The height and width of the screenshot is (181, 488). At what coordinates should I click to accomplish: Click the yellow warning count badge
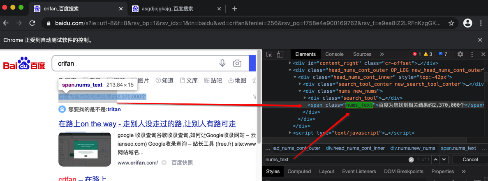tap(428, 54)
